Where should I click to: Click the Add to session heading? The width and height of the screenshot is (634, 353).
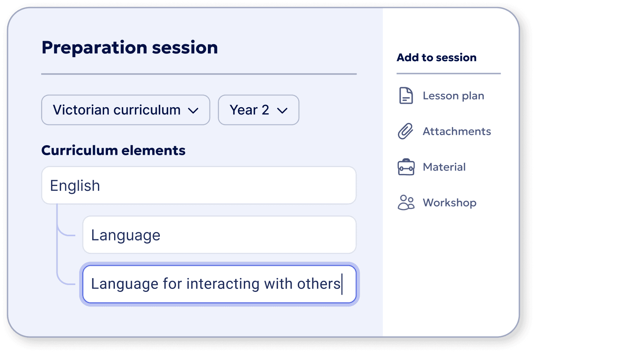coord(436,58)
